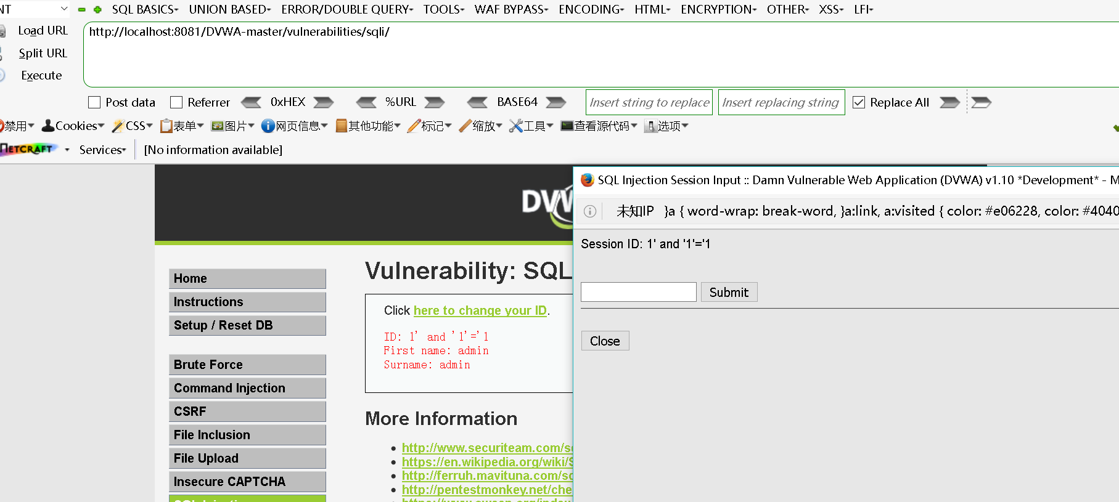This screenshot has width=1119, height=502.
Task: Click Split URL
Action: [x=43, y=53]
